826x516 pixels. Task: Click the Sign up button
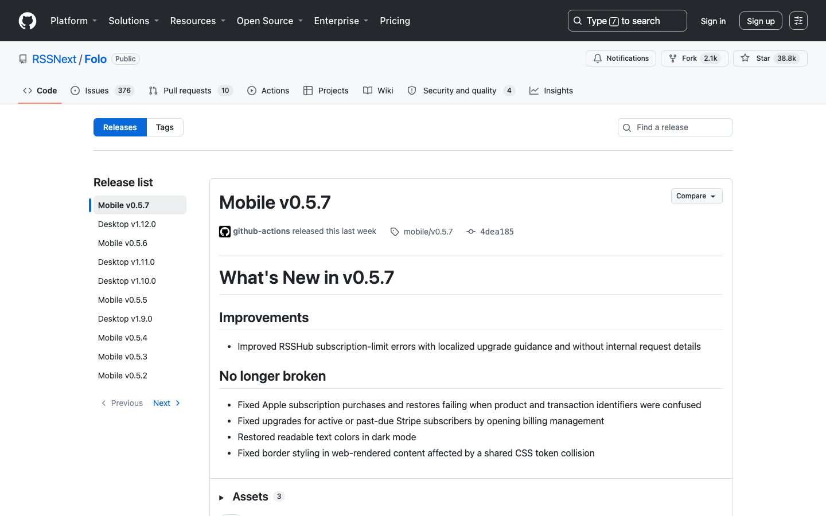(x=761, y=21)
